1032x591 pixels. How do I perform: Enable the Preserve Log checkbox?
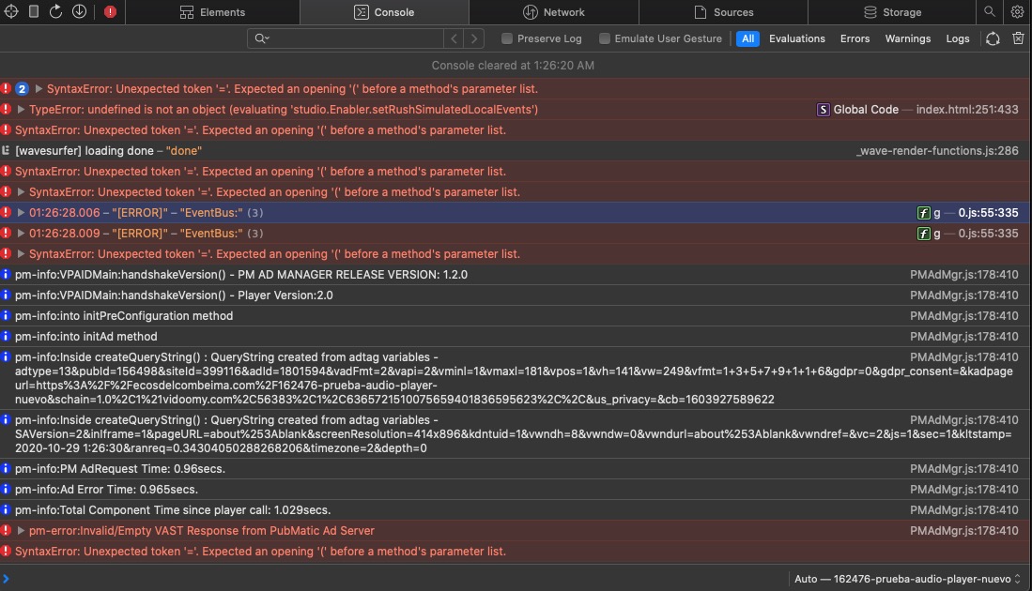tap(507, 38)
